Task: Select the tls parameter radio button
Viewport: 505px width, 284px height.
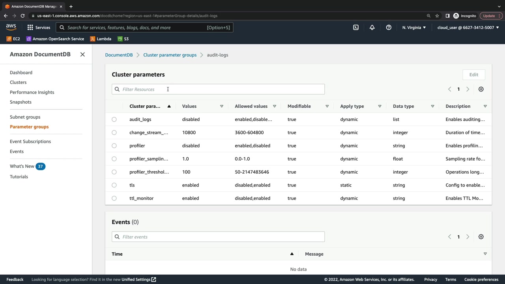Action: pos(114,185)
